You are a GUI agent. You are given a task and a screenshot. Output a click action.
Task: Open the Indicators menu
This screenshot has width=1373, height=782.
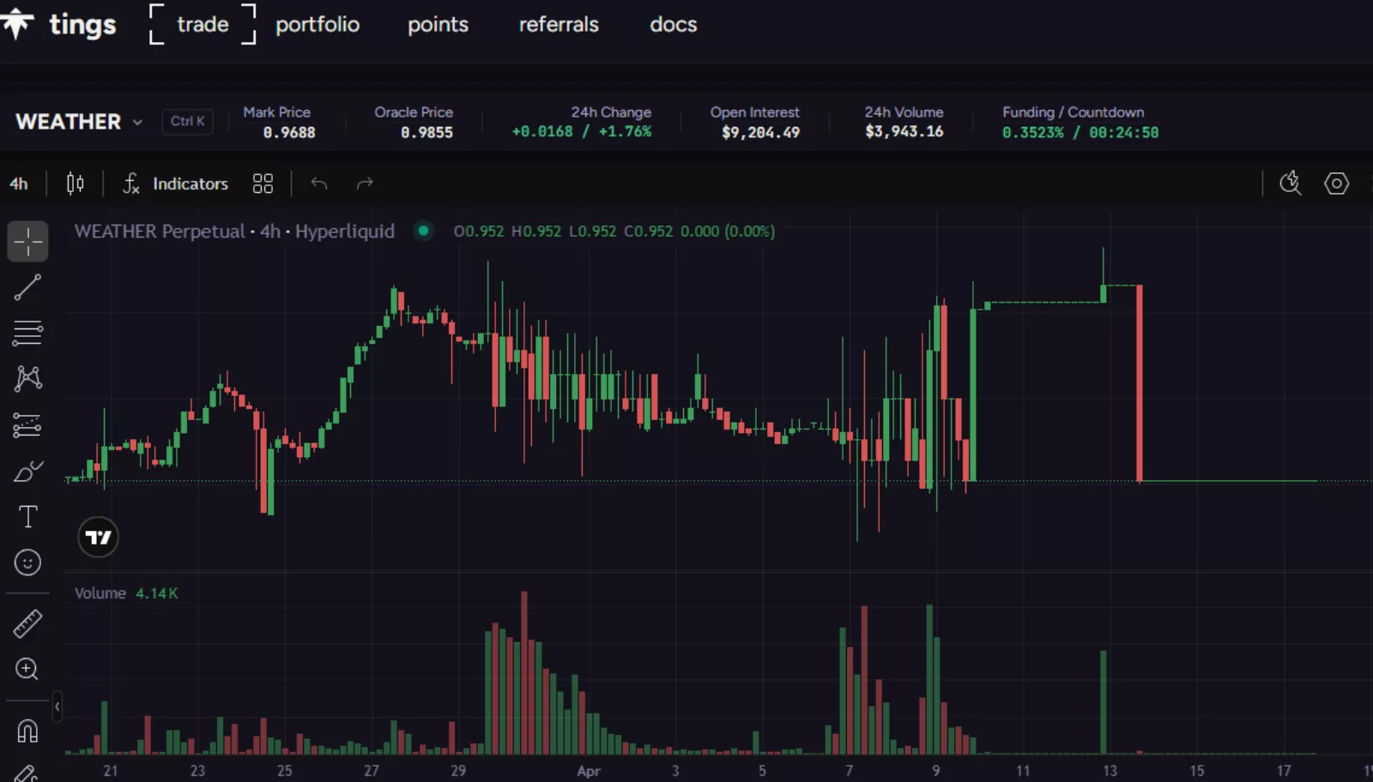[176, 183]
